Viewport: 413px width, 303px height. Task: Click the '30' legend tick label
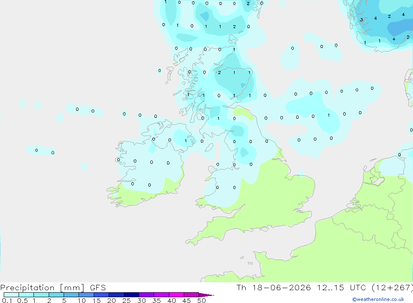(x=141, y=301)
